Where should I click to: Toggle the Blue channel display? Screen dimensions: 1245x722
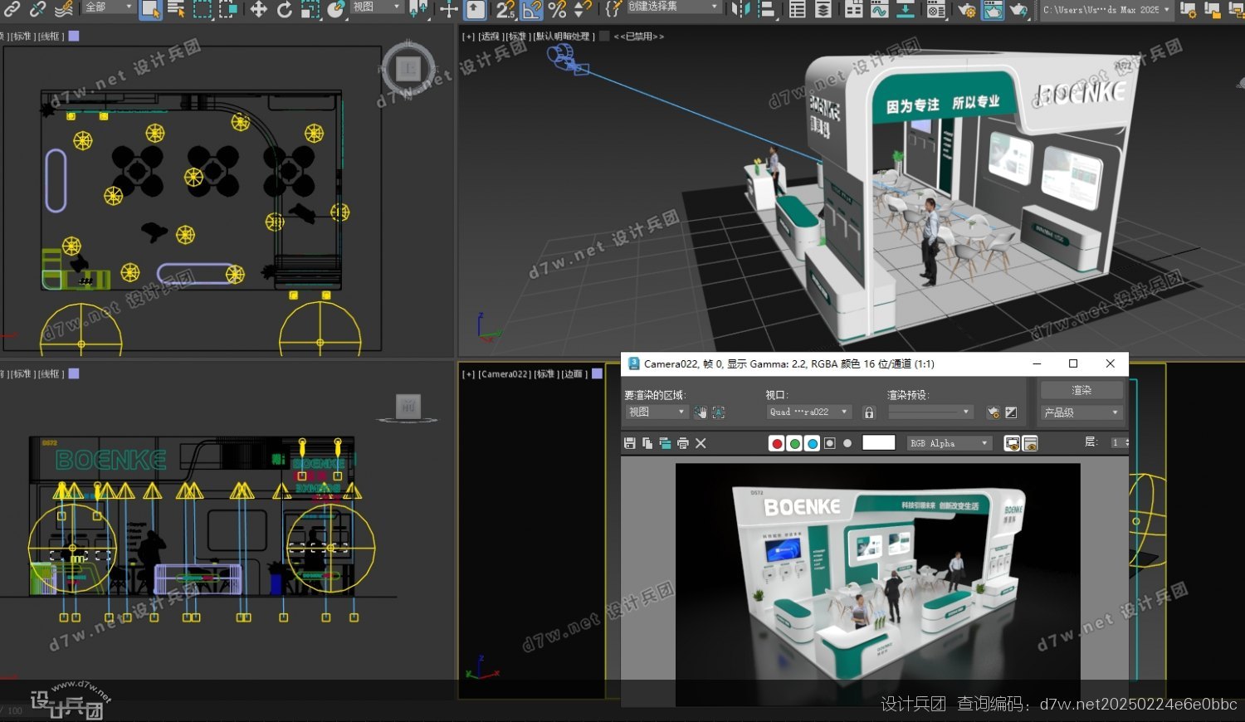tap(812, 443)
